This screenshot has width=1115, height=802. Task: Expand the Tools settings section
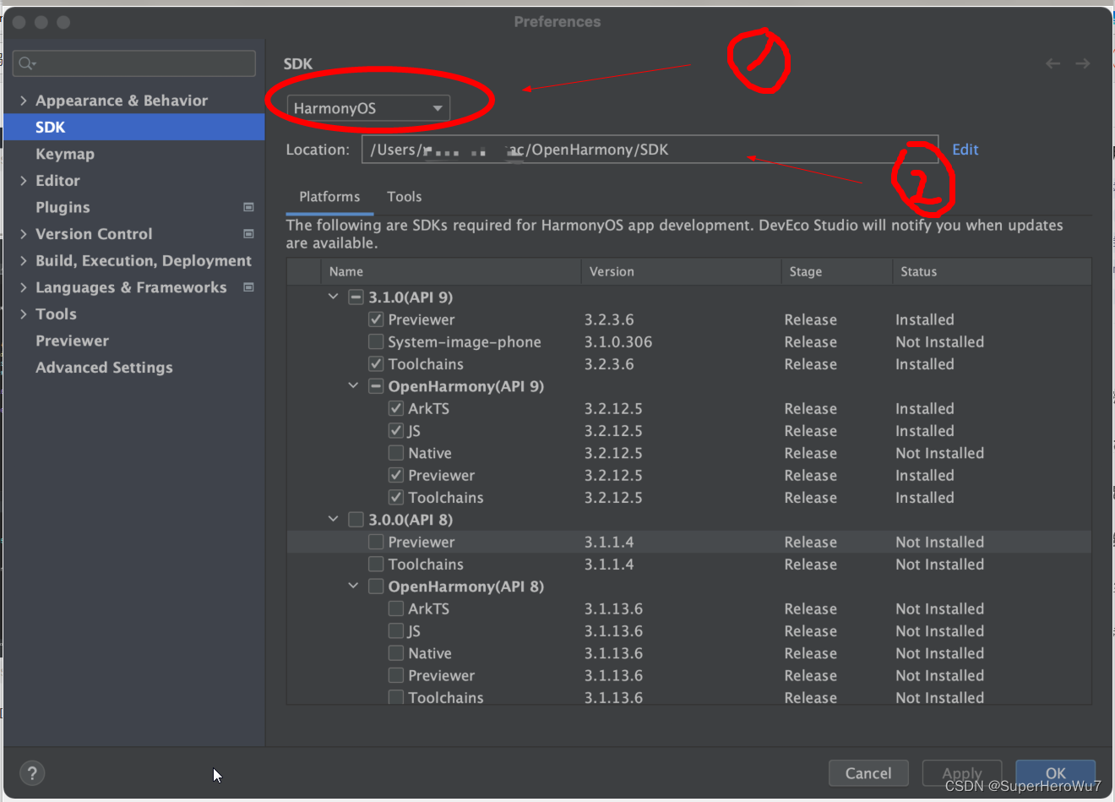click(24, 314)
